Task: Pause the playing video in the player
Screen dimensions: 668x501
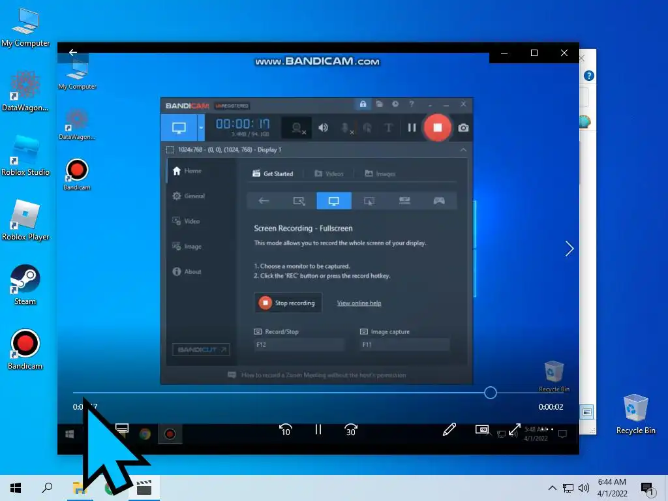Action: [x=318, y=429]
